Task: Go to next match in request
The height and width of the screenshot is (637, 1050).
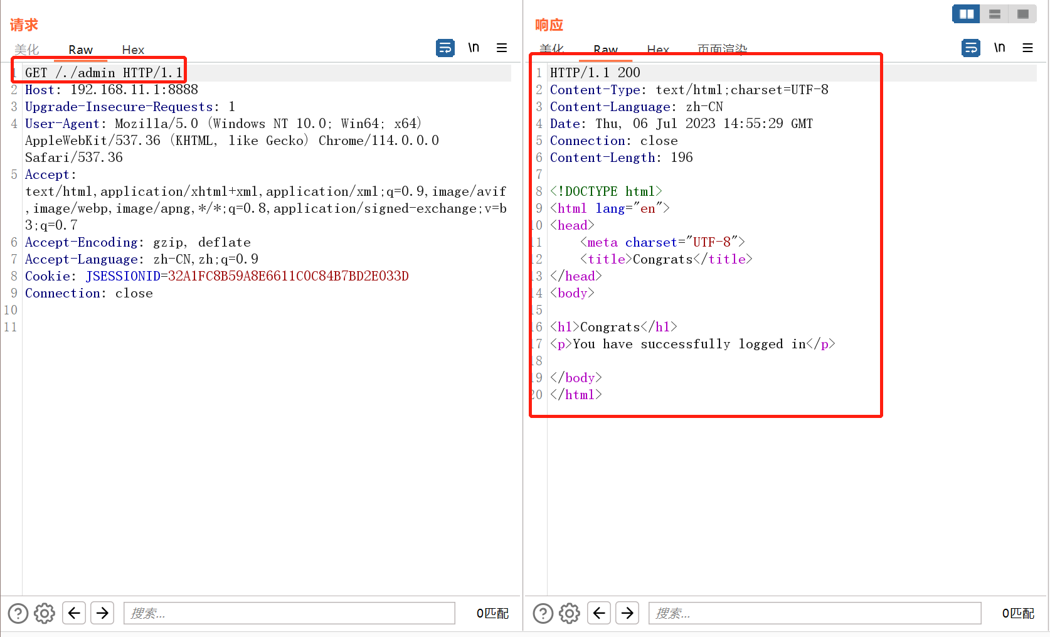Action: click(102, 613)
